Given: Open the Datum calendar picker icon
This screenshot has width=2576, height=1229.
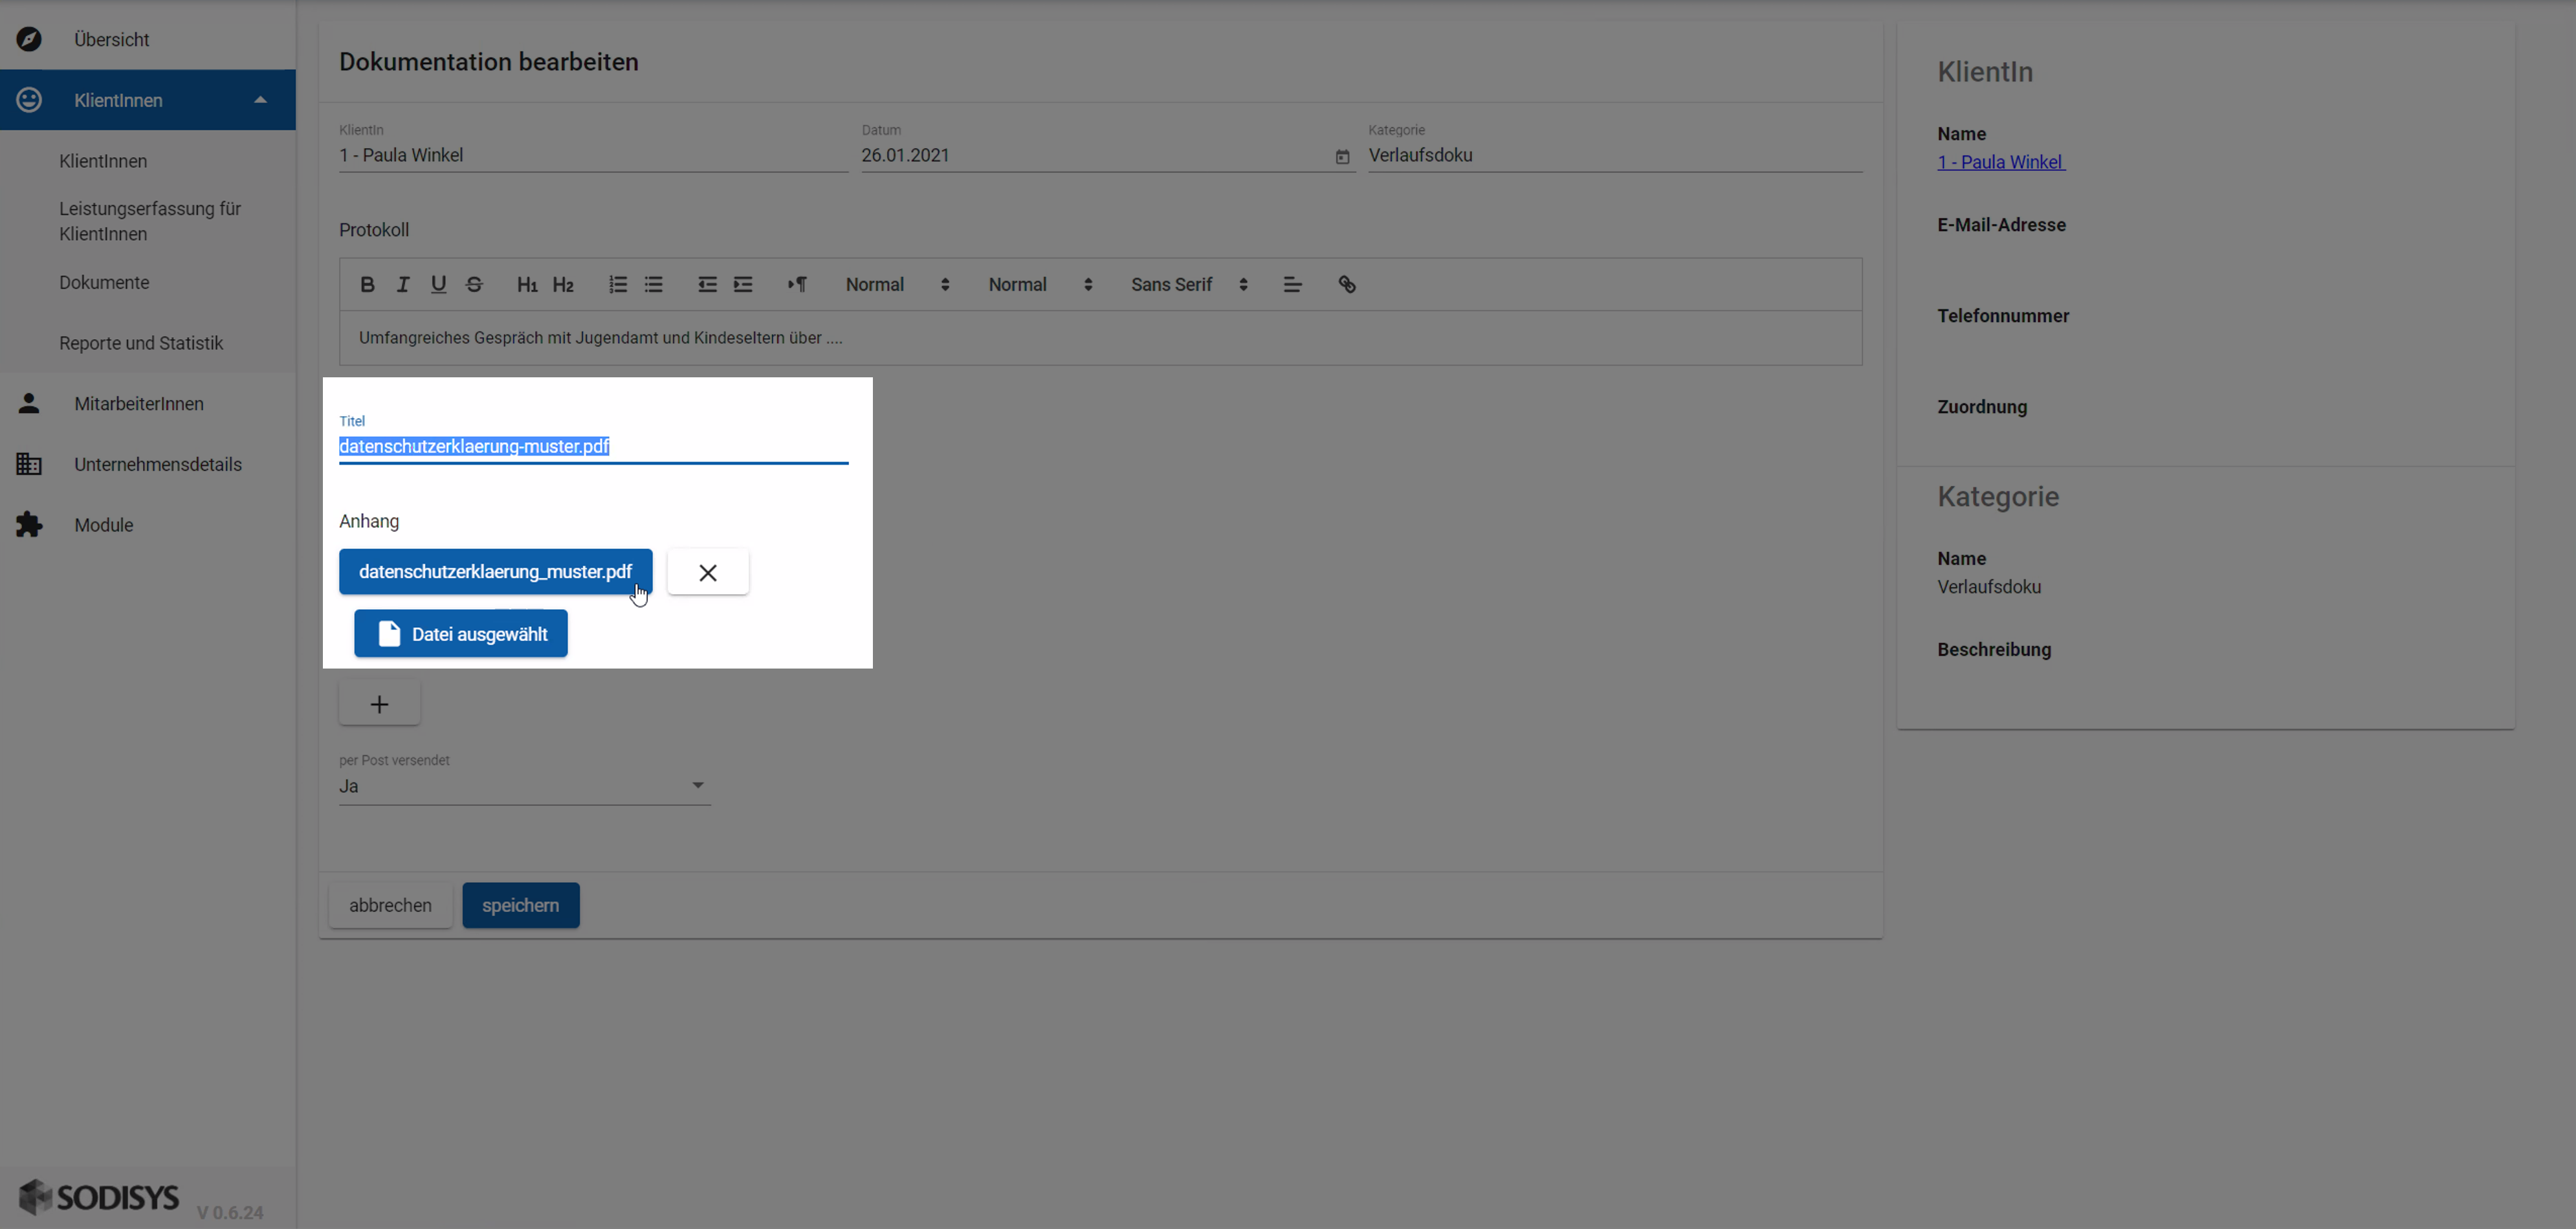Looking at the screenshot, I should (x=1342, y=157).
